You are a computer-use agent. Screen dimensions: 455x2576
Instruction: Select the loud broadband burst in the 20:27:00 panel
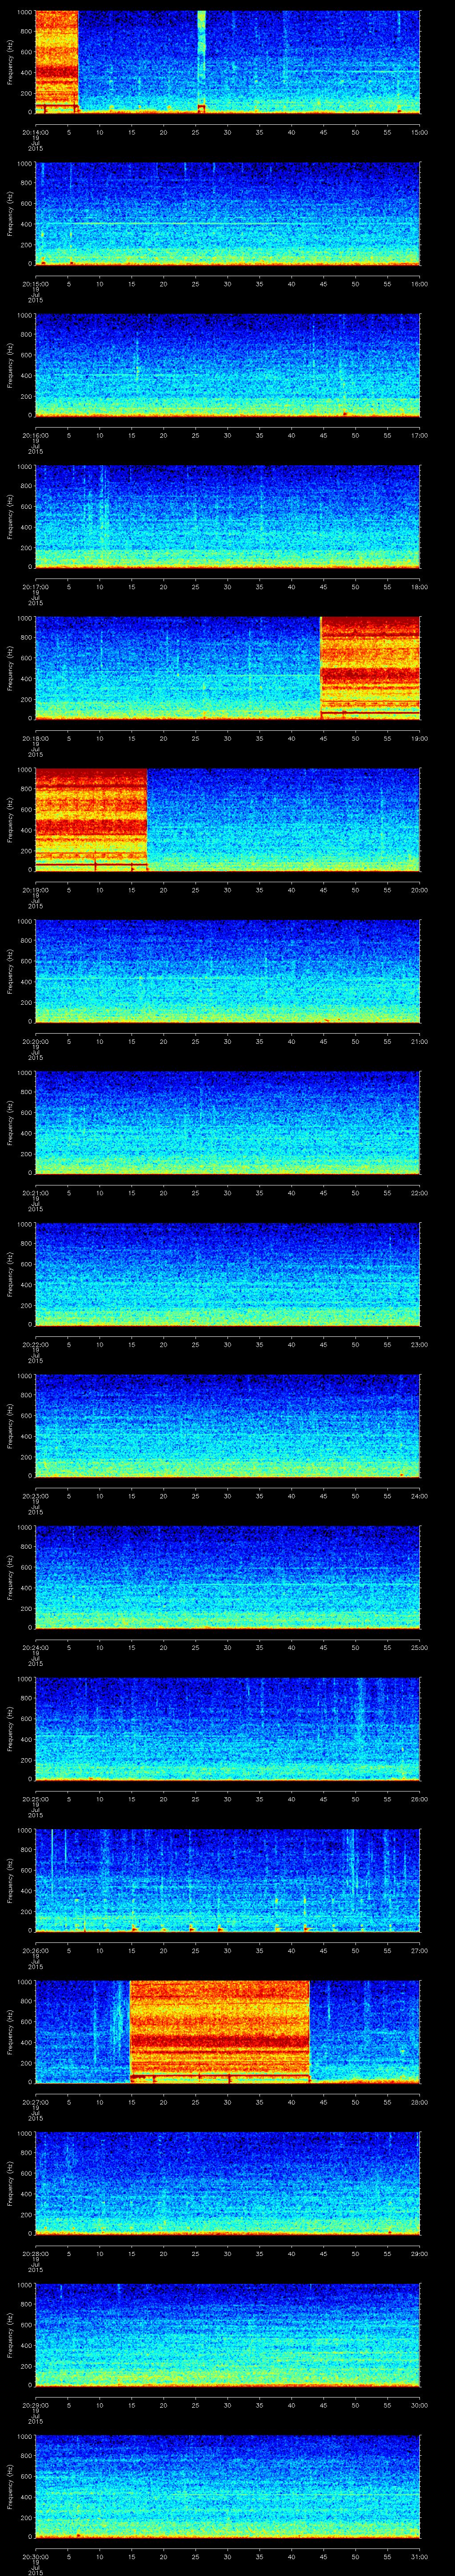coord(220,2032)
